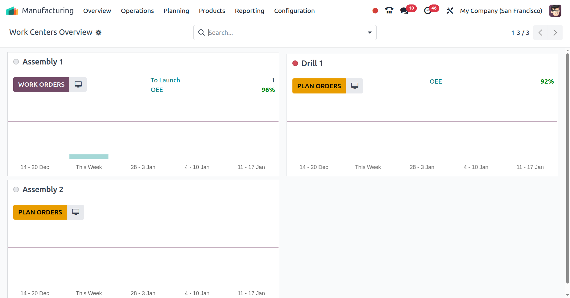Click the Work Centers Overview settings gear
The width and height of the screenshot is (570, 298).
pos(98,32)
